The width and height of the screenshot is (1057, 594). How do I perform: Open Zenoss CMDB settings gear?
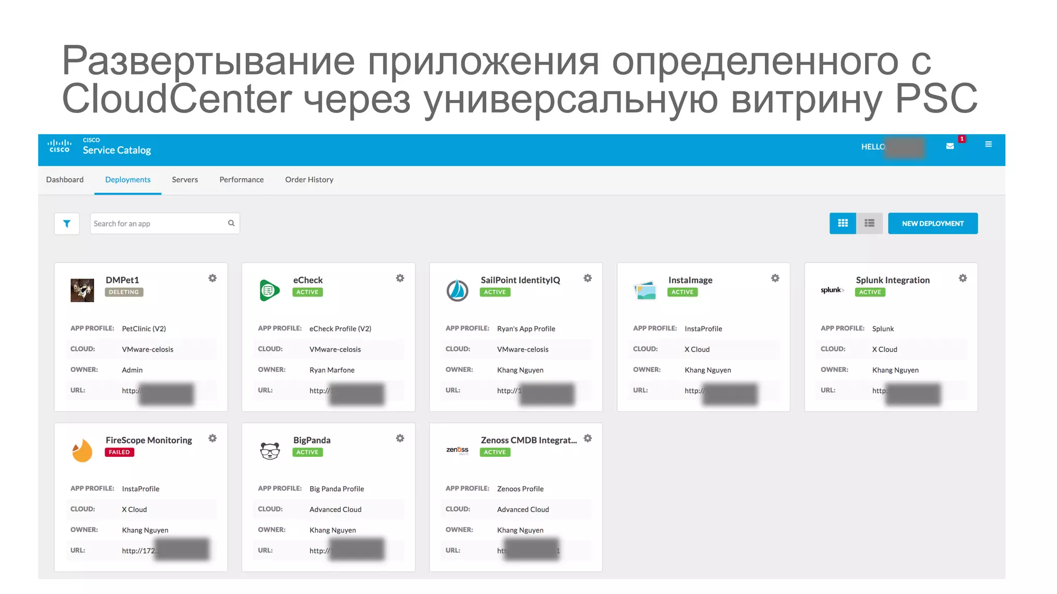point(587,438)
